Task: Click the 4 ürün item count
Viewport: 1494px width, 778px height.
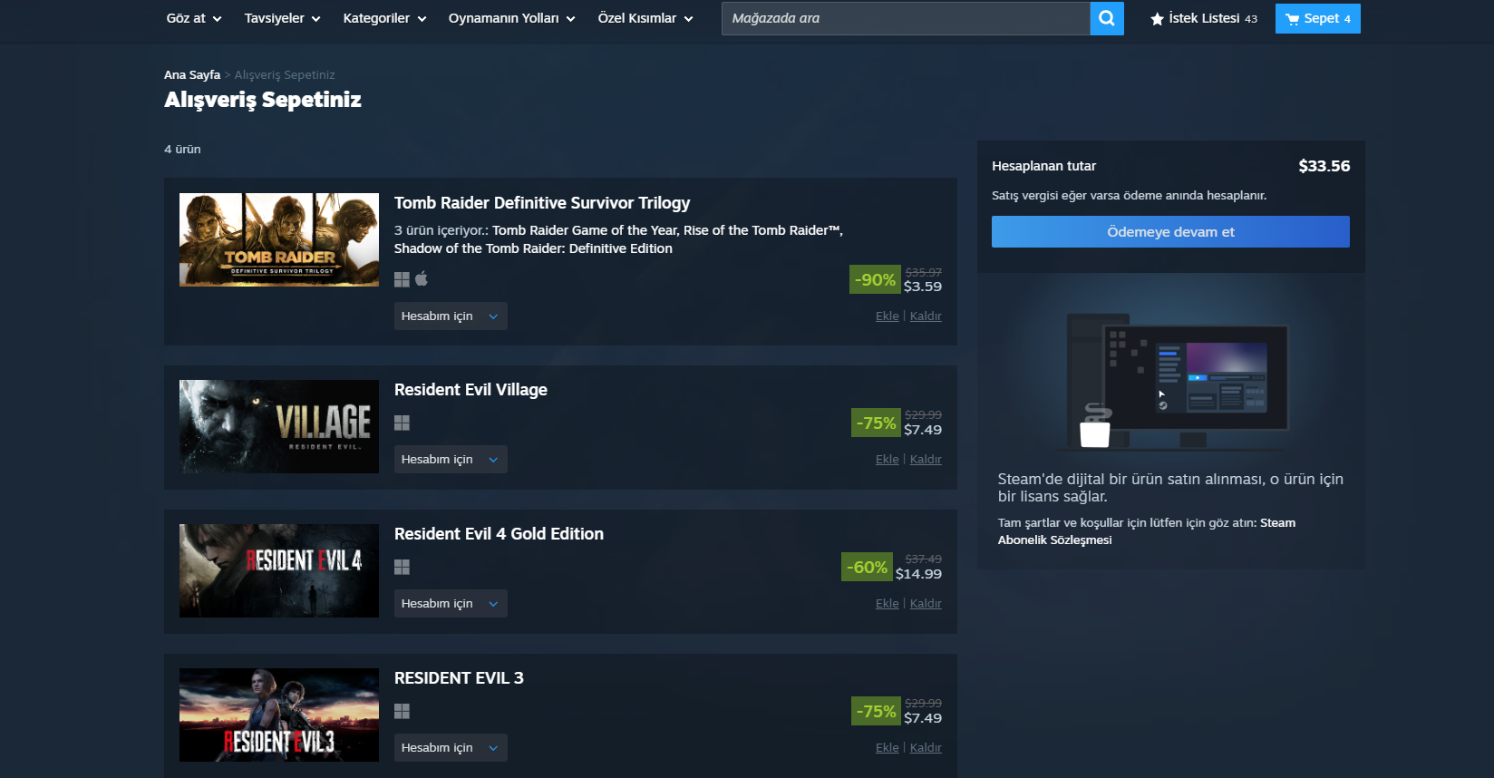Action: 182,149
